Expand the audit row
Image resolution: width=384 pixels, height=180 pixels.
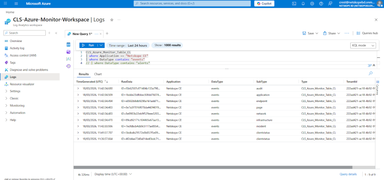tap(78, 88)
